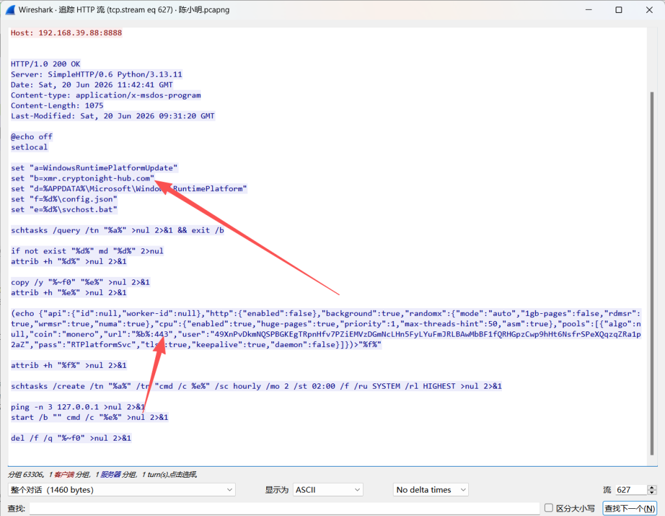Click the 'setlocal' line
Viewport: 665px width, 516px height.
coord(29,147)
